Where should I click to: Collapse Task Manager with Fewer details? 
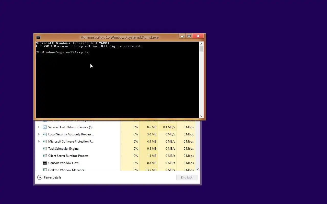pyautogui.click(x=49, y=177)
